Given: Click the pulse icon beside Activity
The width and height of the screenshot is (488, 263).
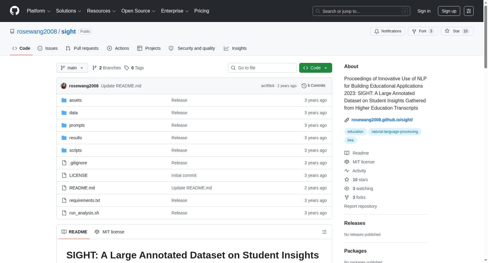Looking at the screenshot, I should tap(347, 171).
